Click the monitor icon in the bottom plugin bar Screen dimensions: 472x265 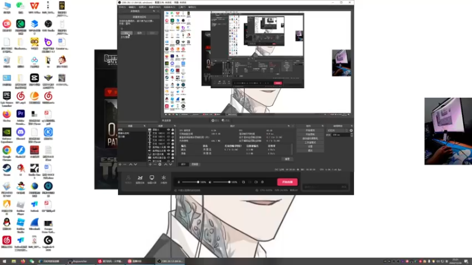[152, 179]
